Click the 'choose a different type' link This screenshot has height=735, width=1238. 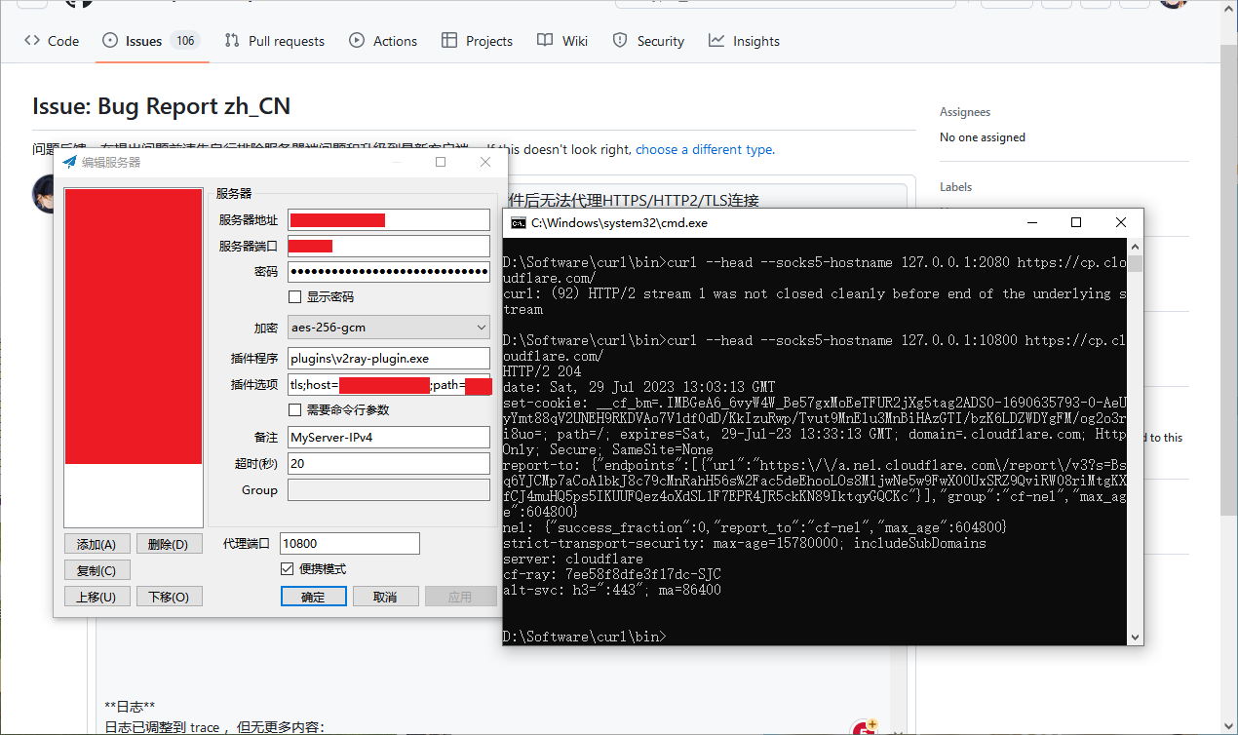(x=704, y=149)
